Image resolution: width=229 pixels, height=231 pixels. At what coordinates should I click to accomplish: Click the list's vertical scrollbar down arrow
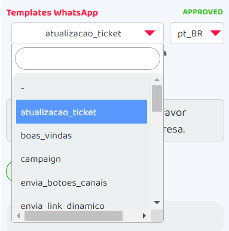157,202
